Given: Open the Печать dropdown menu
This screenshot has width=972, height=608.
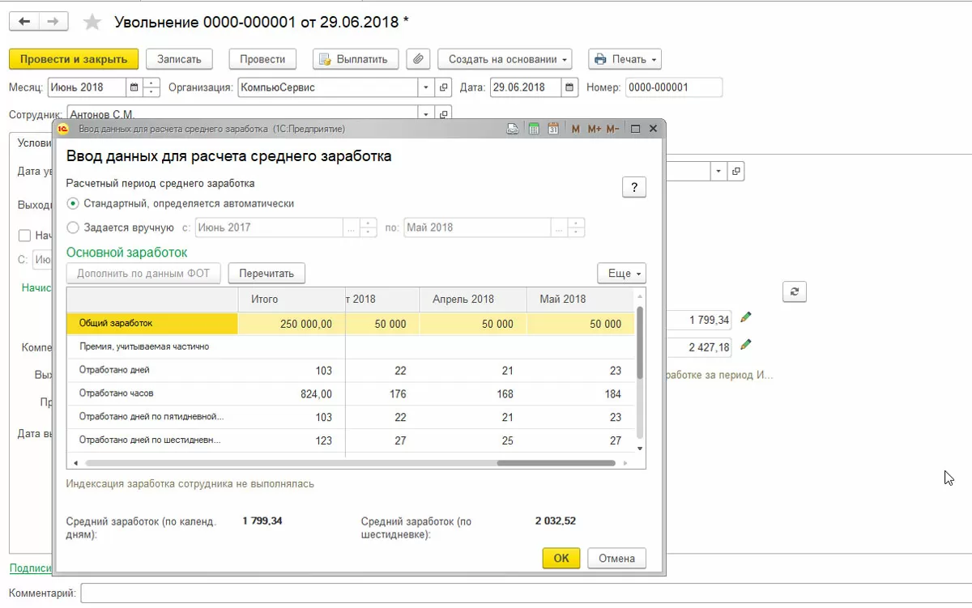Looking at the screenshot, I should [x=625, y=59].
